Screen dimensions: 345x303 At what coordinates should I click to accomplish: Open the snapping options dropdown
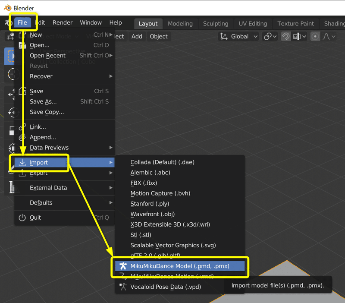click(299, 36)
